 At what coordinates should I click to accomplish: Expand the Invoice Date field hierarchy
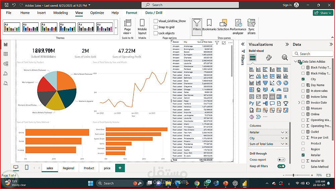pyautogui.click(x=299, y=103)
